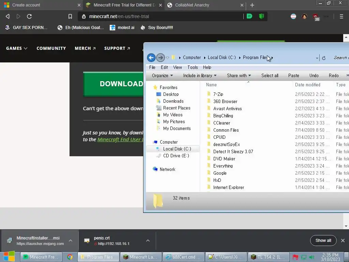Open the 7-Zip folder
This screenshot has width=349, height=262.
(218, 94)
